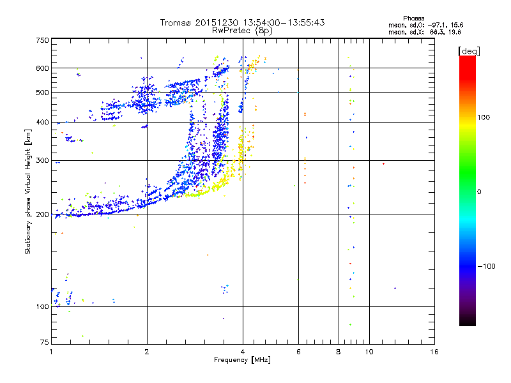
Task: Click the "mean, sd,X: 86.3, 19.6" line
Action: 425,32
